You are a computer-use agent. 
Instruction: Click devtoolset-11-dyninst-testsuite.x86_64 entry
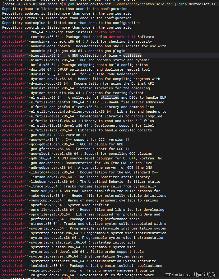(73, 93)
